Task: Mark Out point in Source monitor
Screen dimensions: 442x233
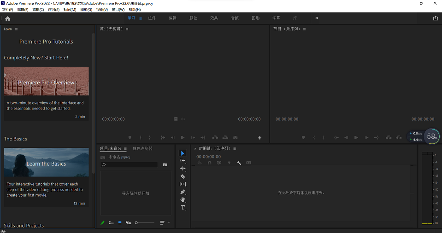Action: [x=150, y=138]
